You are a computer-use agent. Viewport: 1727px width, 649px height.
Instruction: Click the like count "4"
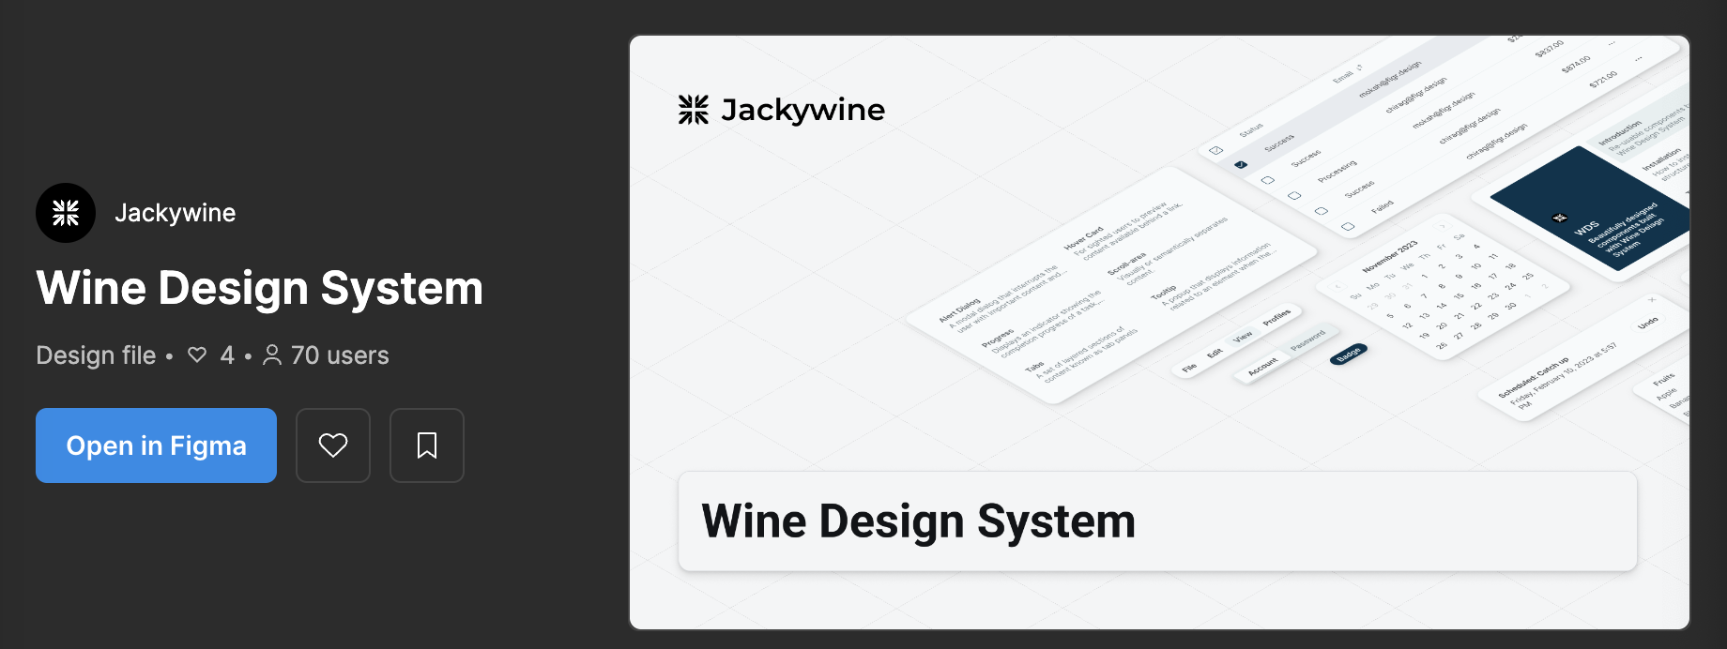(227, 355)
